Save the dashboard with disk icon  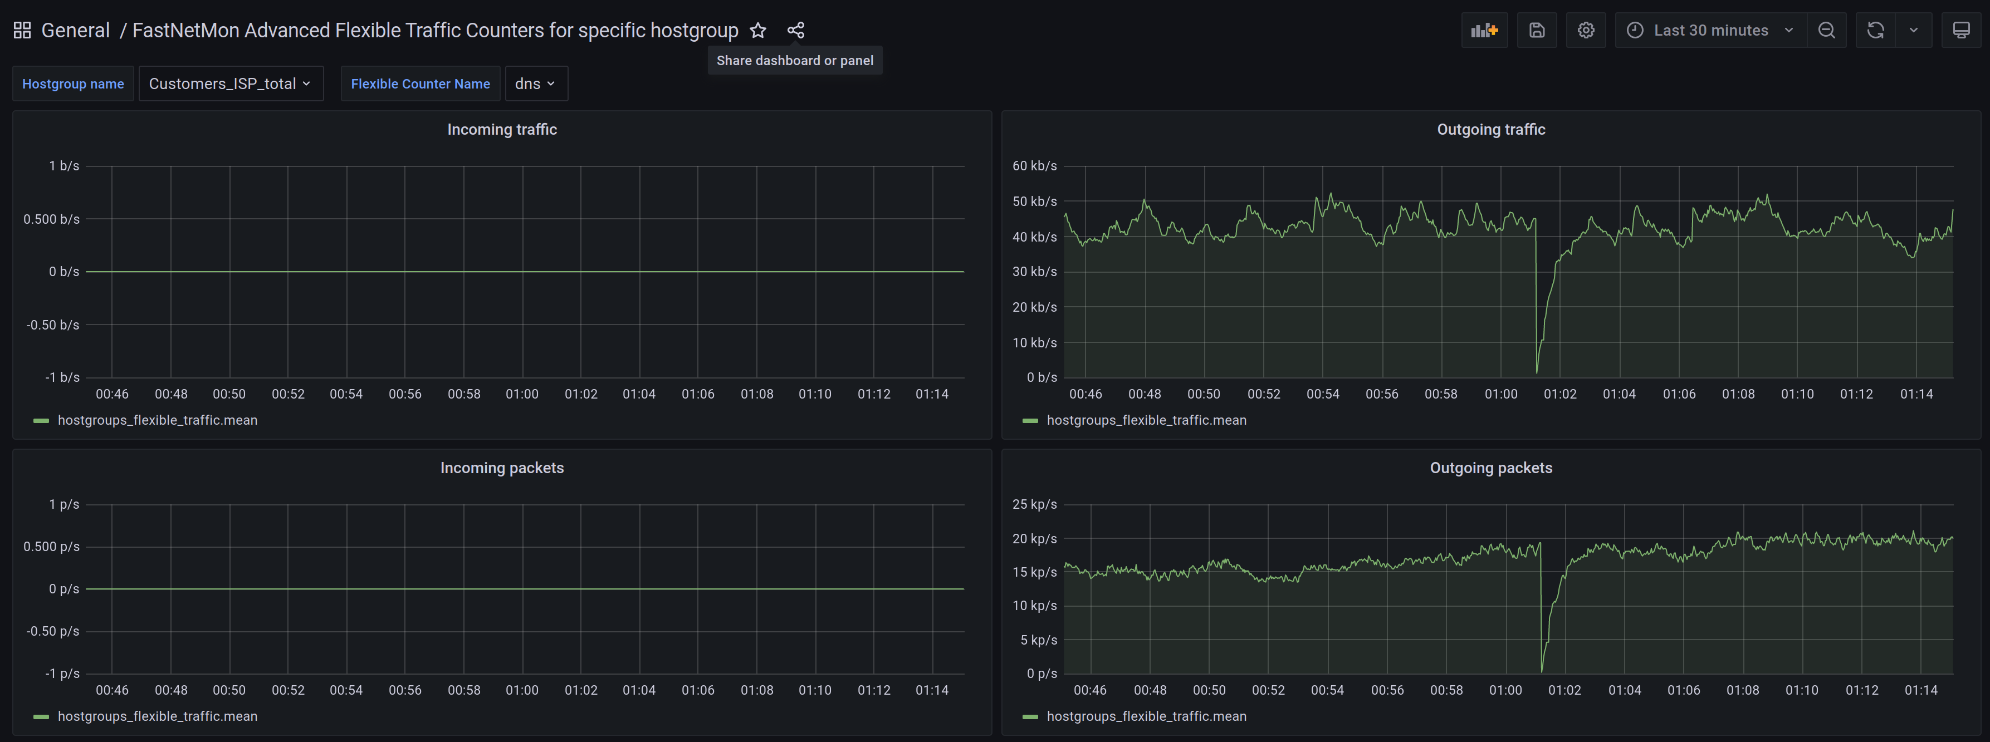pos(1537,30)
